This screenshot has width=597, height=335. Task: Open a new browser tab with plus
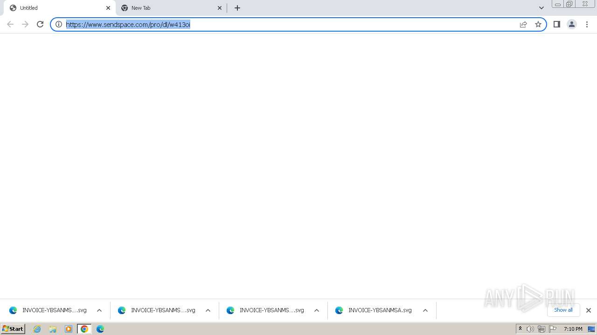coord(237,8)
